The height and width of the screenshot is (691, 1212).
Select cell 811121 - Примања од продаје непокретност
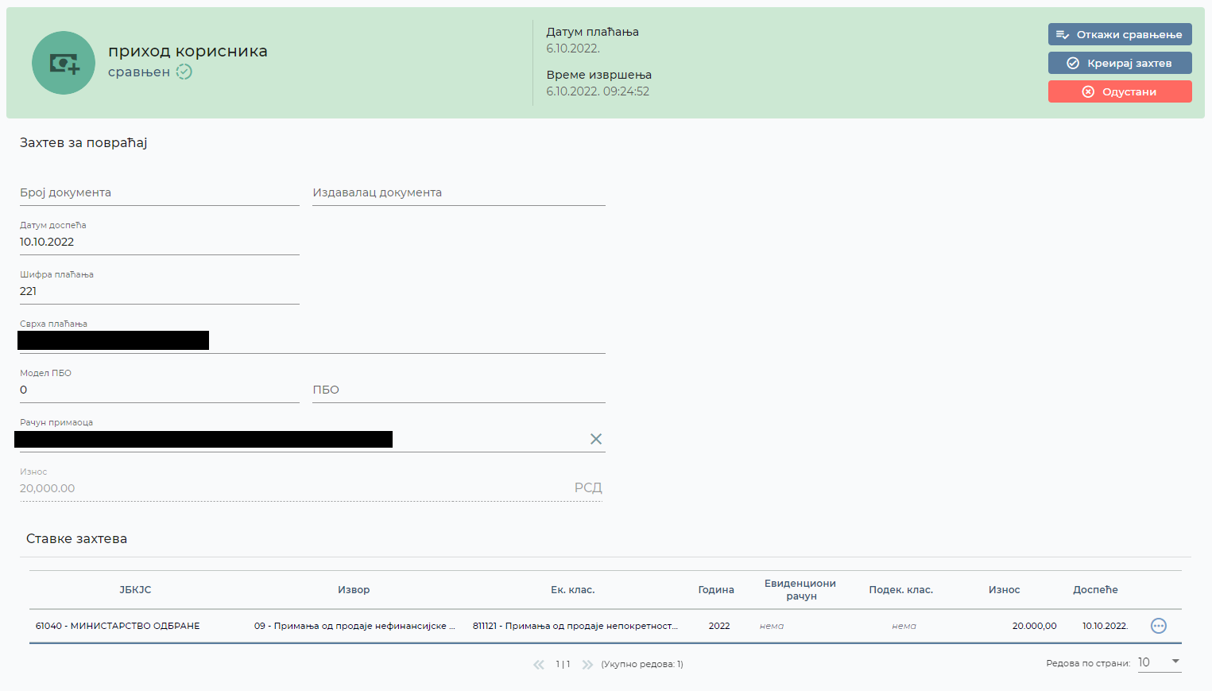click(575, 626)
